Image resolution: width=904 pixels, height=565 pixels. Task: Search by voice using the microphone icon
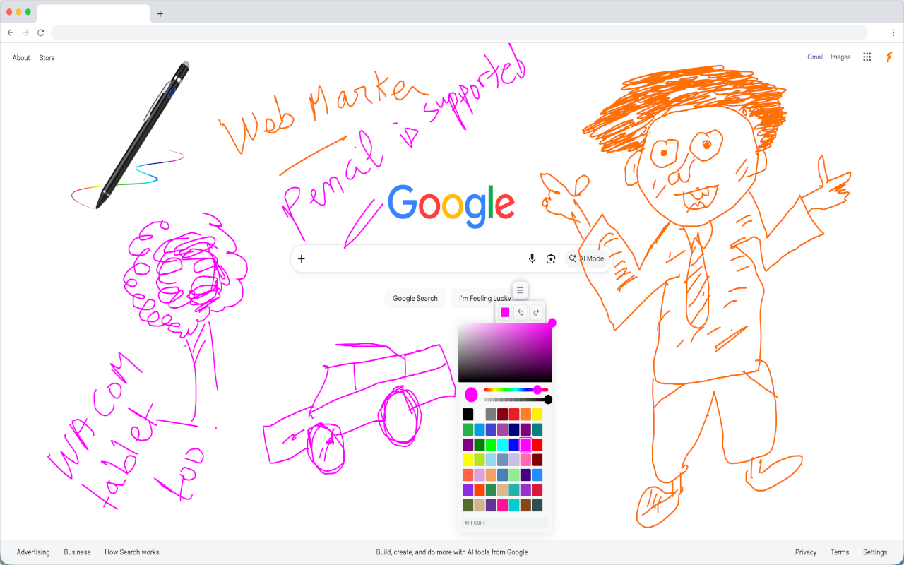(x=533, y=258)
